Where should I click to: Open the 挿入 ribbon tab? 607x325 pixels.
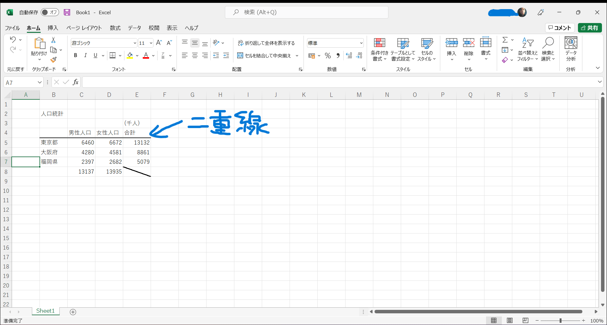(53, 28)
